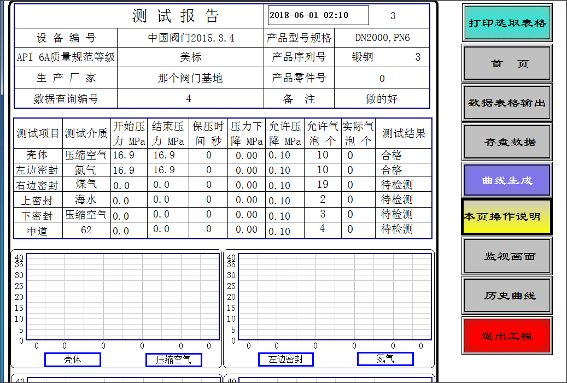
Task: Click the 打印选取表格 print table button
Action: pyautogui.click(x=506, y=22)
